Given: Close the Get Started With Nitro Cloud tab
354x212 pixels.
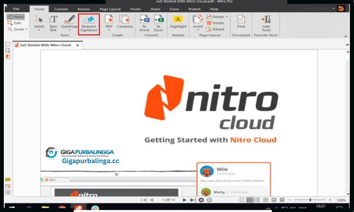Looking at the screenshot, I should tap(78, 45).
